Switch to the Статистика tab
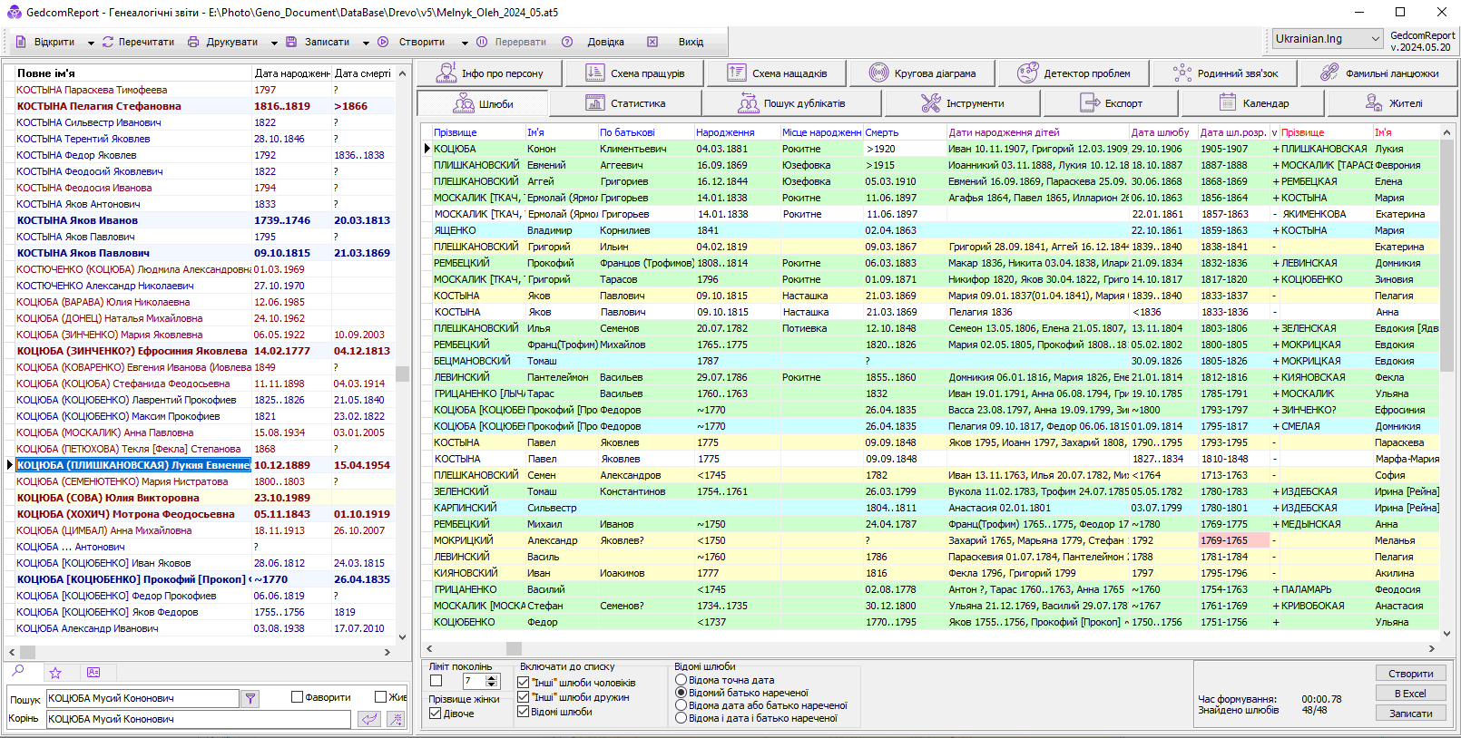1461x738 pixels. [625, 103]
